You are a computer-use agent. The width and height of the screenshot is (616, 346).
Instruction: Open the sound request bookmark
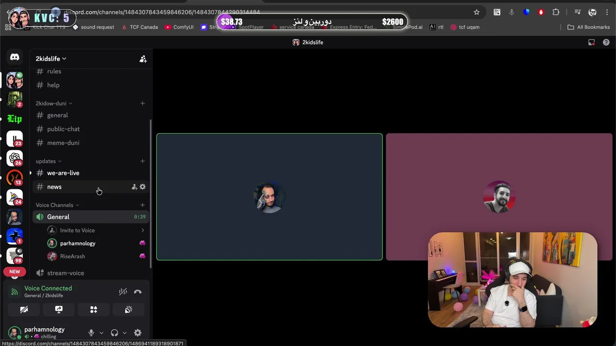(93, 27)
